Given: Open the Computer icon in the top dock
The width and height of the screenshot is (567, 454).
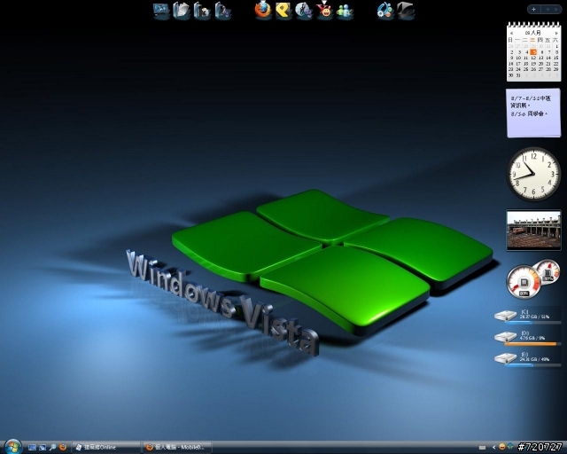Looking at the screenshot, I should pyautogui.click(x=161, y=10).
